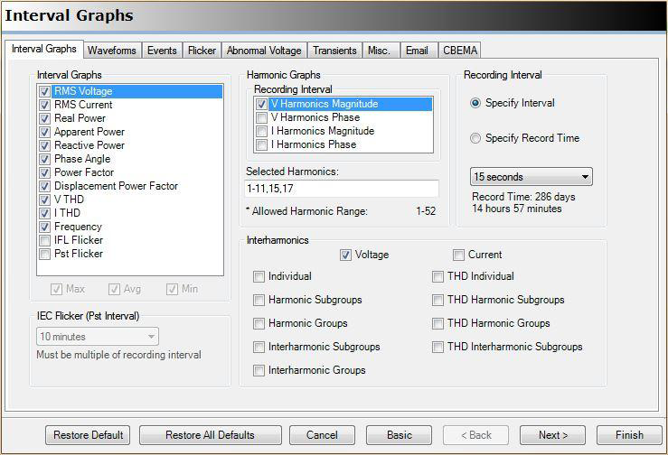The image size is (668, 455).
Task: Toggle Displacement Power Factor checkbox
Action: (x=44, y=187)
